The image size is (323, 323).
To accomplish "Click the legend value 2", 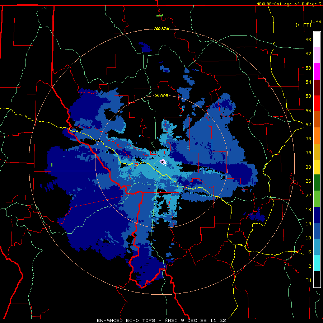I will pos(310,266).
